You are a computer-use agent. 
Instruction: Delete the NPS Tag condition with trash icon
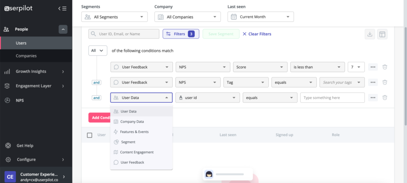click(385, 82)
